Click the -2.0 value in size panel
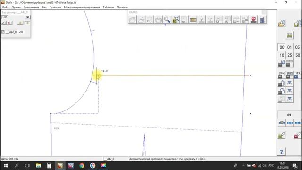The height and width of the screenshot is (170, 302). click(x=21, y=32)
